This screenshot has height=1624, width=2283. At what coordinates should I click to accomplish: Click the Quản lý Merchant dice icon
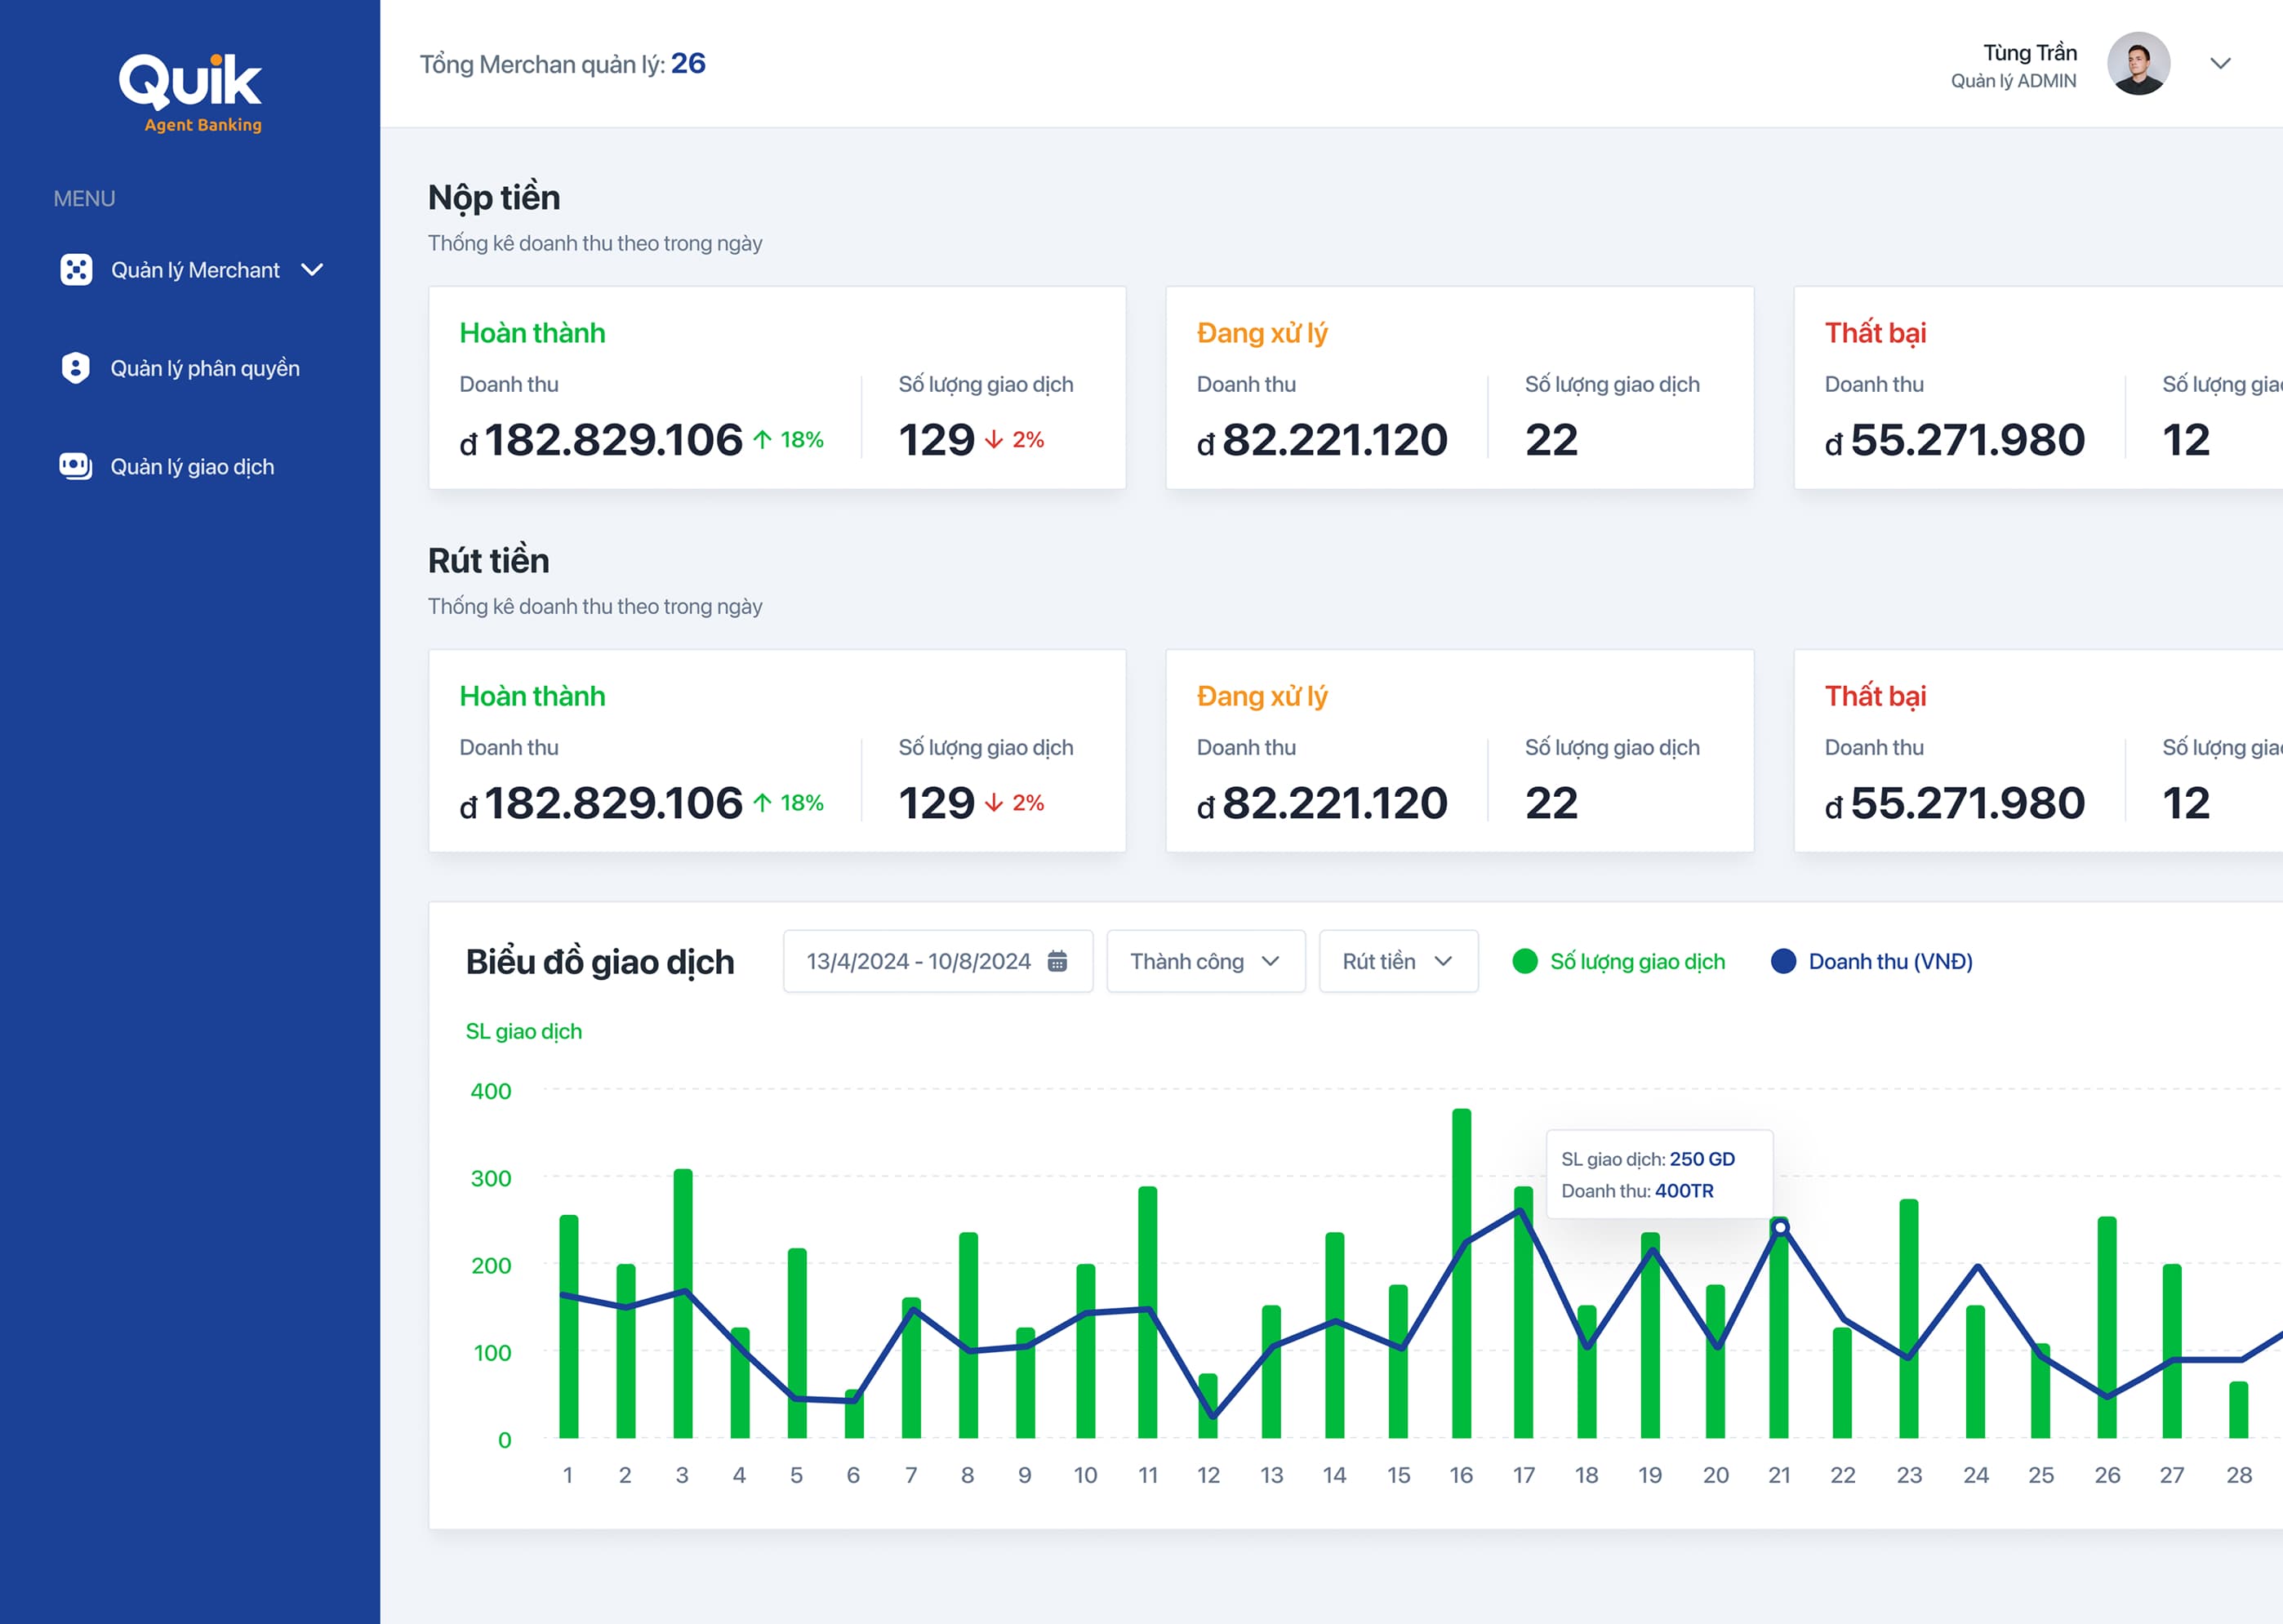click(x=76, y=270)
